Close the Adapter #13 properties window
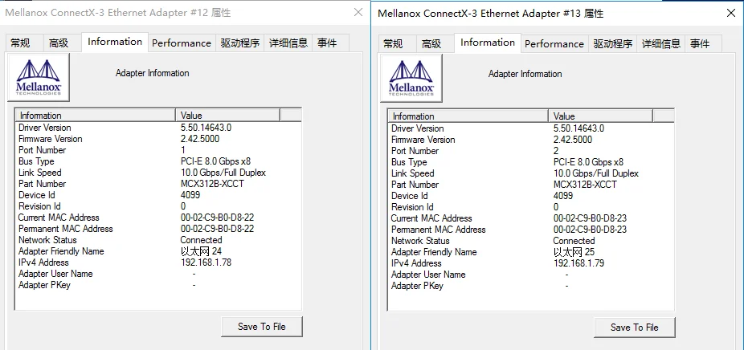The image size is (744, 350). pyautogui.click(x=731, y=14)
